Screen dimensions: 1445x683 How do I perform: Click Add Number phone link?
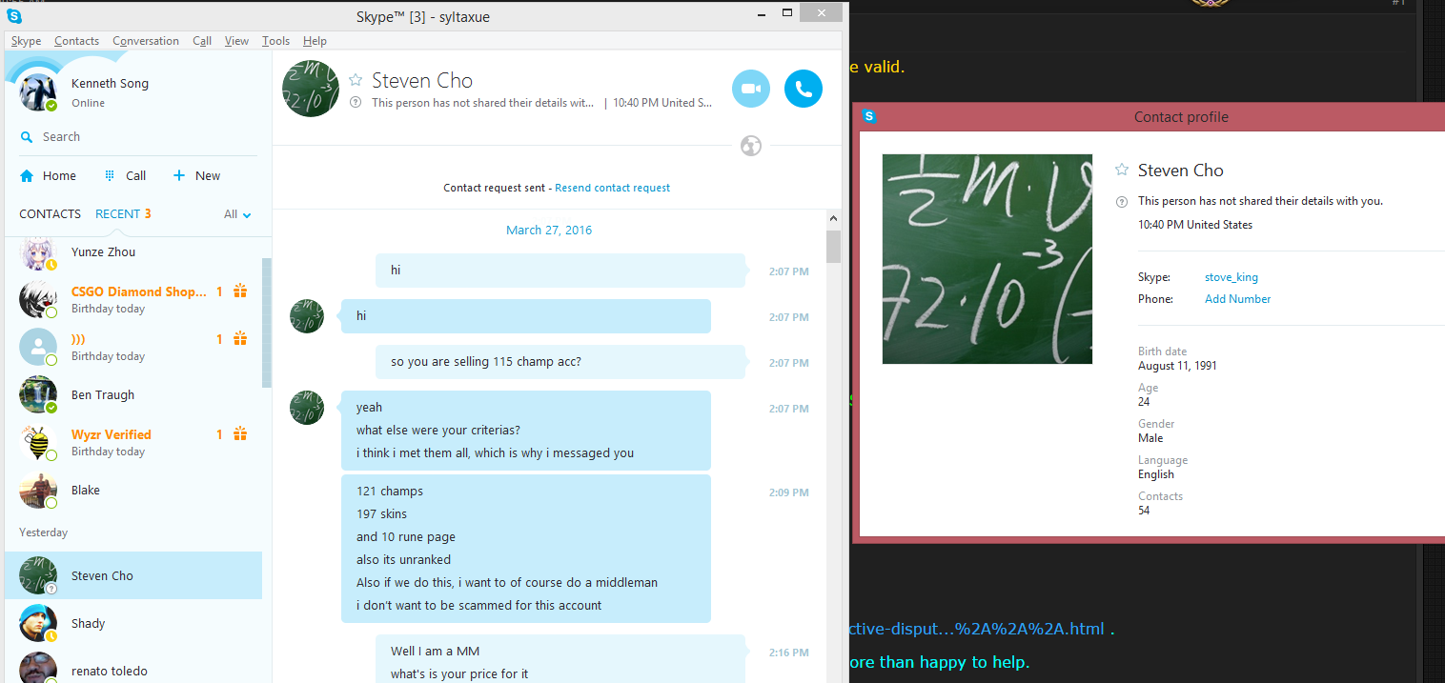coord(1237,299)
